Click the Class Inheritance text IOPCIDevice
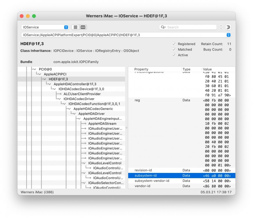The height and width of the screenshot is (218, 253). (x=63, y=51)
